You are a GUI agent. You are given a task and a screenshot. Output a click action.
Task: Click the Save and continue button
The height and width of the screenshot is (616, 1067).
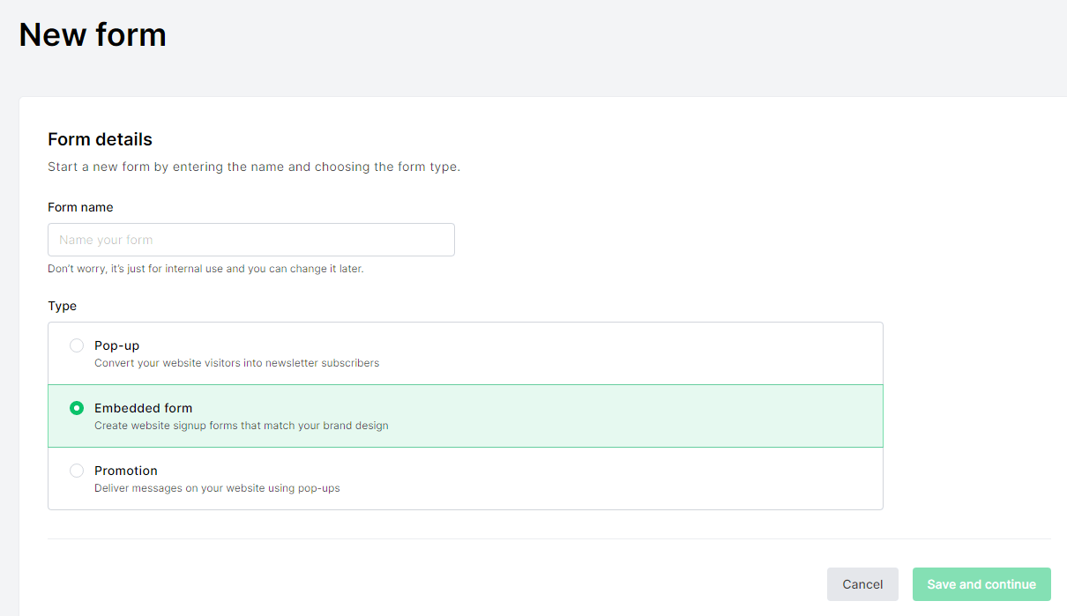coord(981,584)
